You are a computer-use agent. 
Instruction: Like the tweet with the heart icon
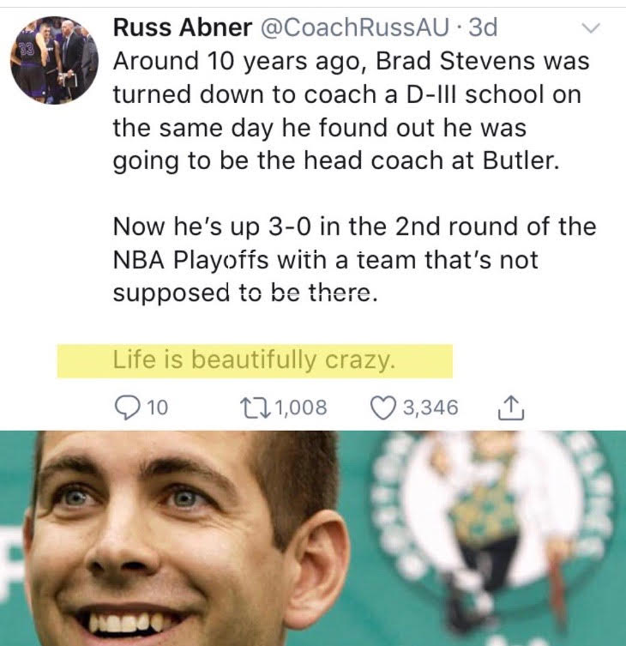click(x=382, y=408)
